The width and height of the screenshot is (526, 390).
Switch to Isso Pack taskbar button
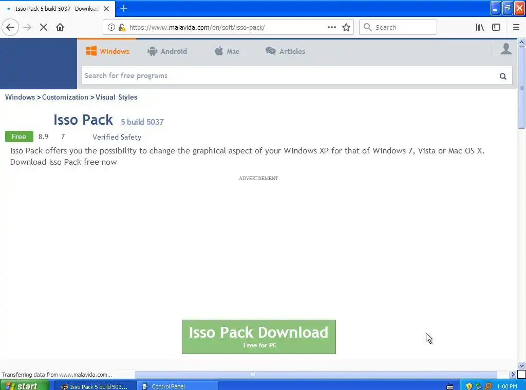point(95,386)
